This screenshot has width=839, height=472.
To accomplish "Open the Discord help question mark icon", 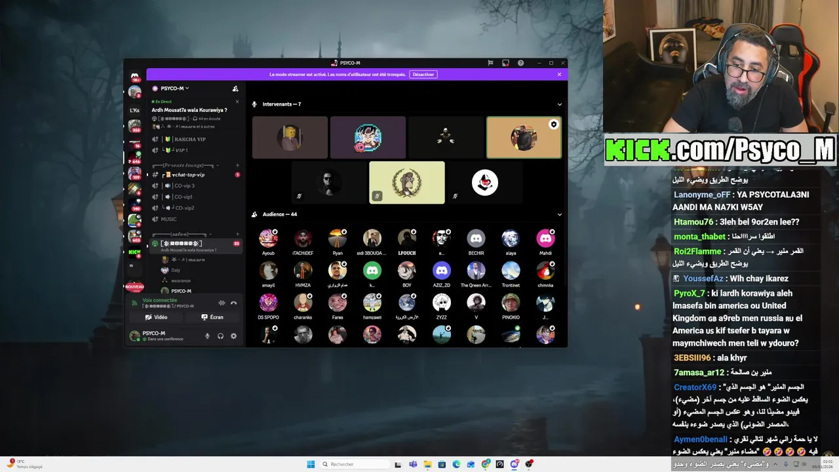I will click(x=520, y=63).
